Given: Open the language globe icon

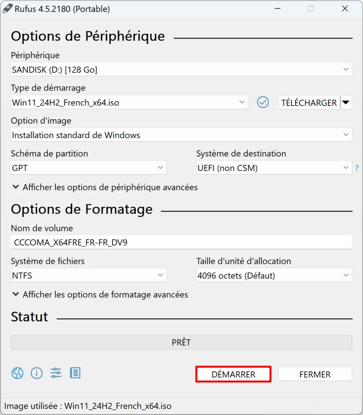Looking at the screenshot, I should click(17, 373).
